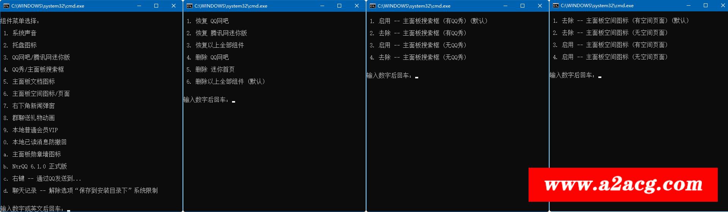The image size is (728, 212).
Task: Click the cmd icon of the third window
Action: click(x=372, y=6)
